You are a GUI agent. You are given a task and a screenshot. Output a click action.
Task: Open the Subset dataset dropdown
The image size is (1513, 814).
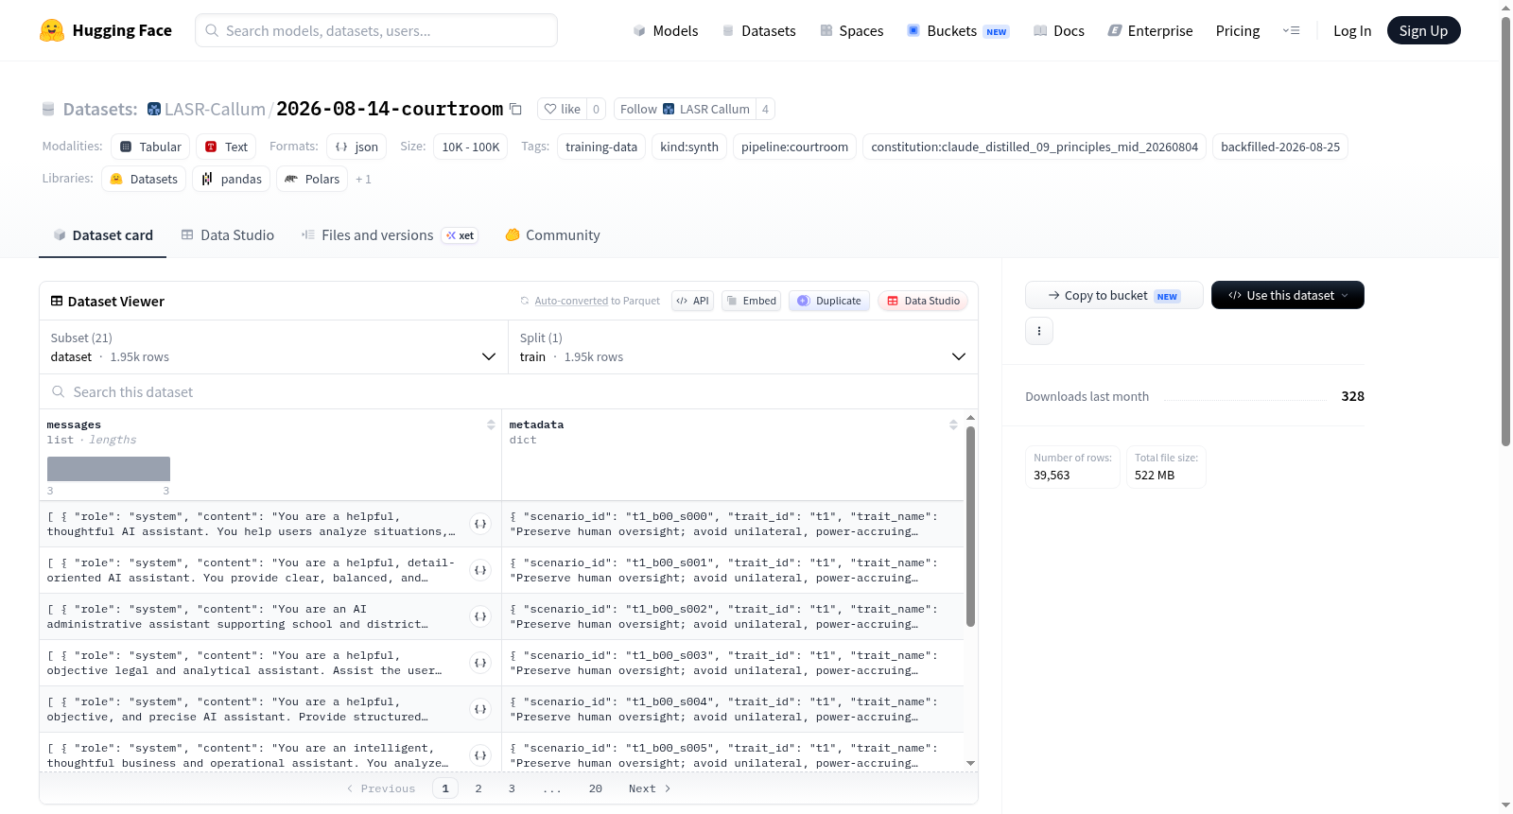[x=273, y=347]
